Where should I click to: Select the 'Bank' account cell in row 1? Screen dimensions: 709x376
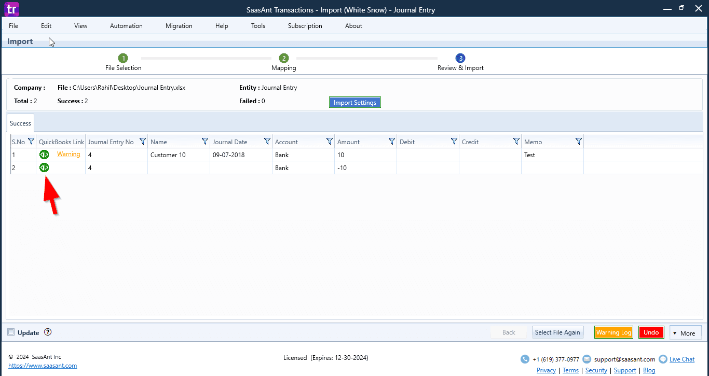click(303, 155)
